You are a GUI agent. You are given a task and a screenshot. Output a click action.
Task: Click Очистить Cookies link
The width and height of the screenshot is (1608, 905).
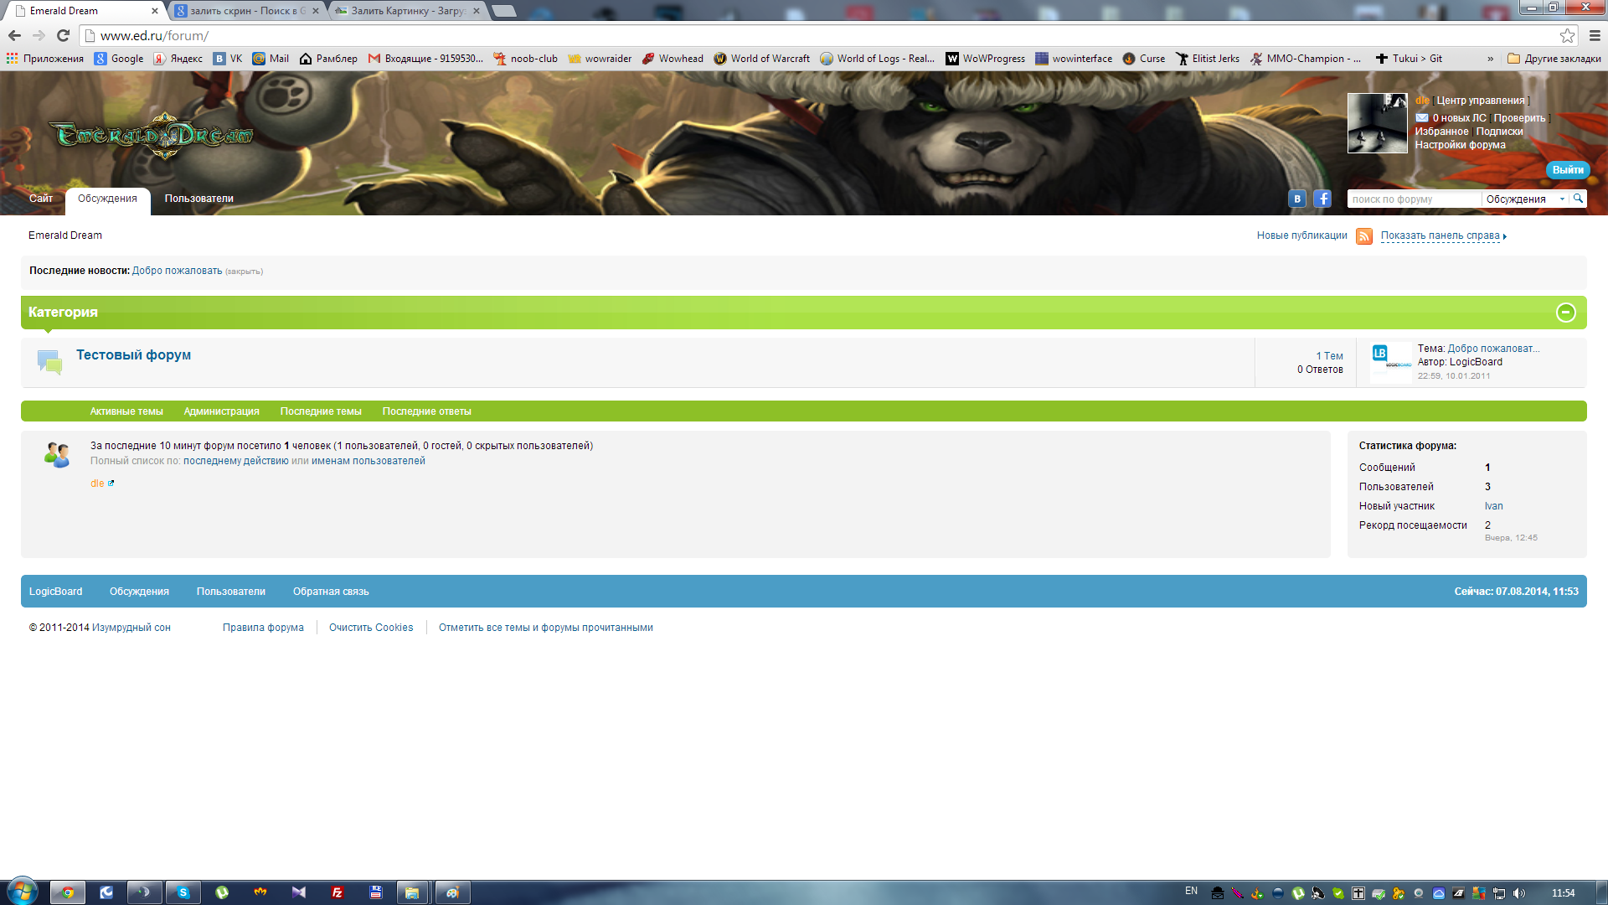pyautogui.click(x=371, y=628)
